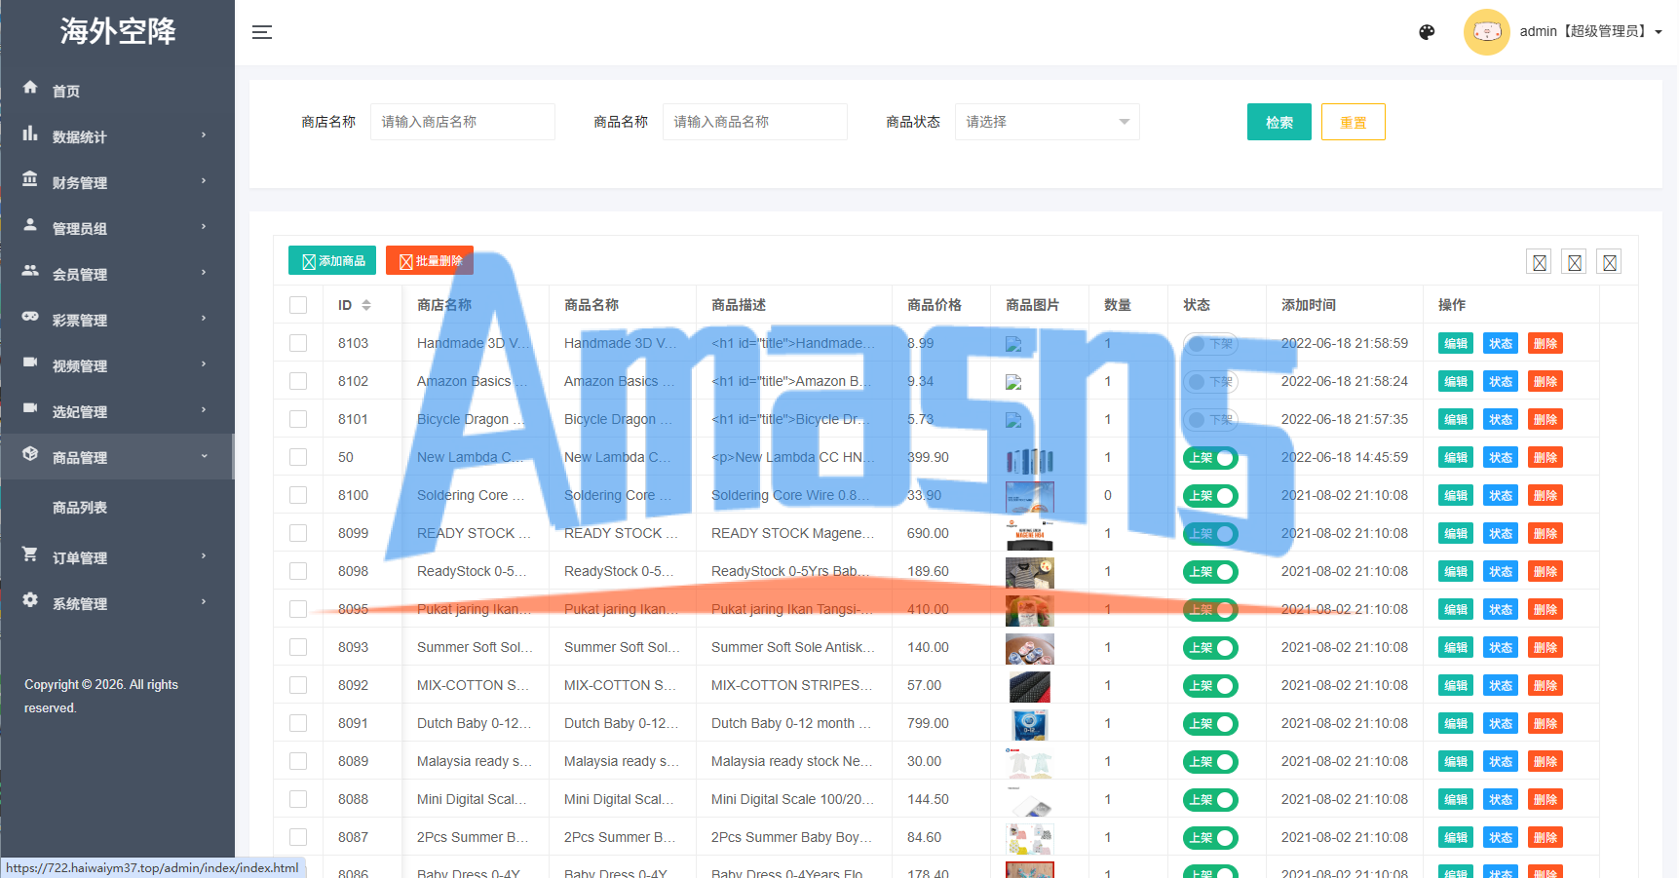The width and height of the screenshot is (1679, 878).
Task: Tick the select-all checkbox in table header
Action: tap(298, 305)
